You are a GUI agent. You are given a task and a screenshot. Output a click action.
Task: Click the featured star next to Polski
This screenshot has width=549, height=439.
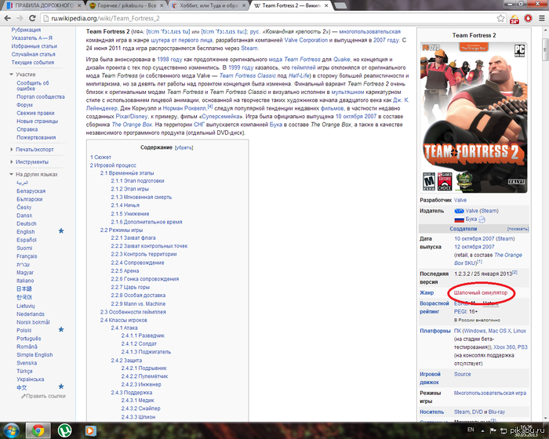[x=61, y=329]
